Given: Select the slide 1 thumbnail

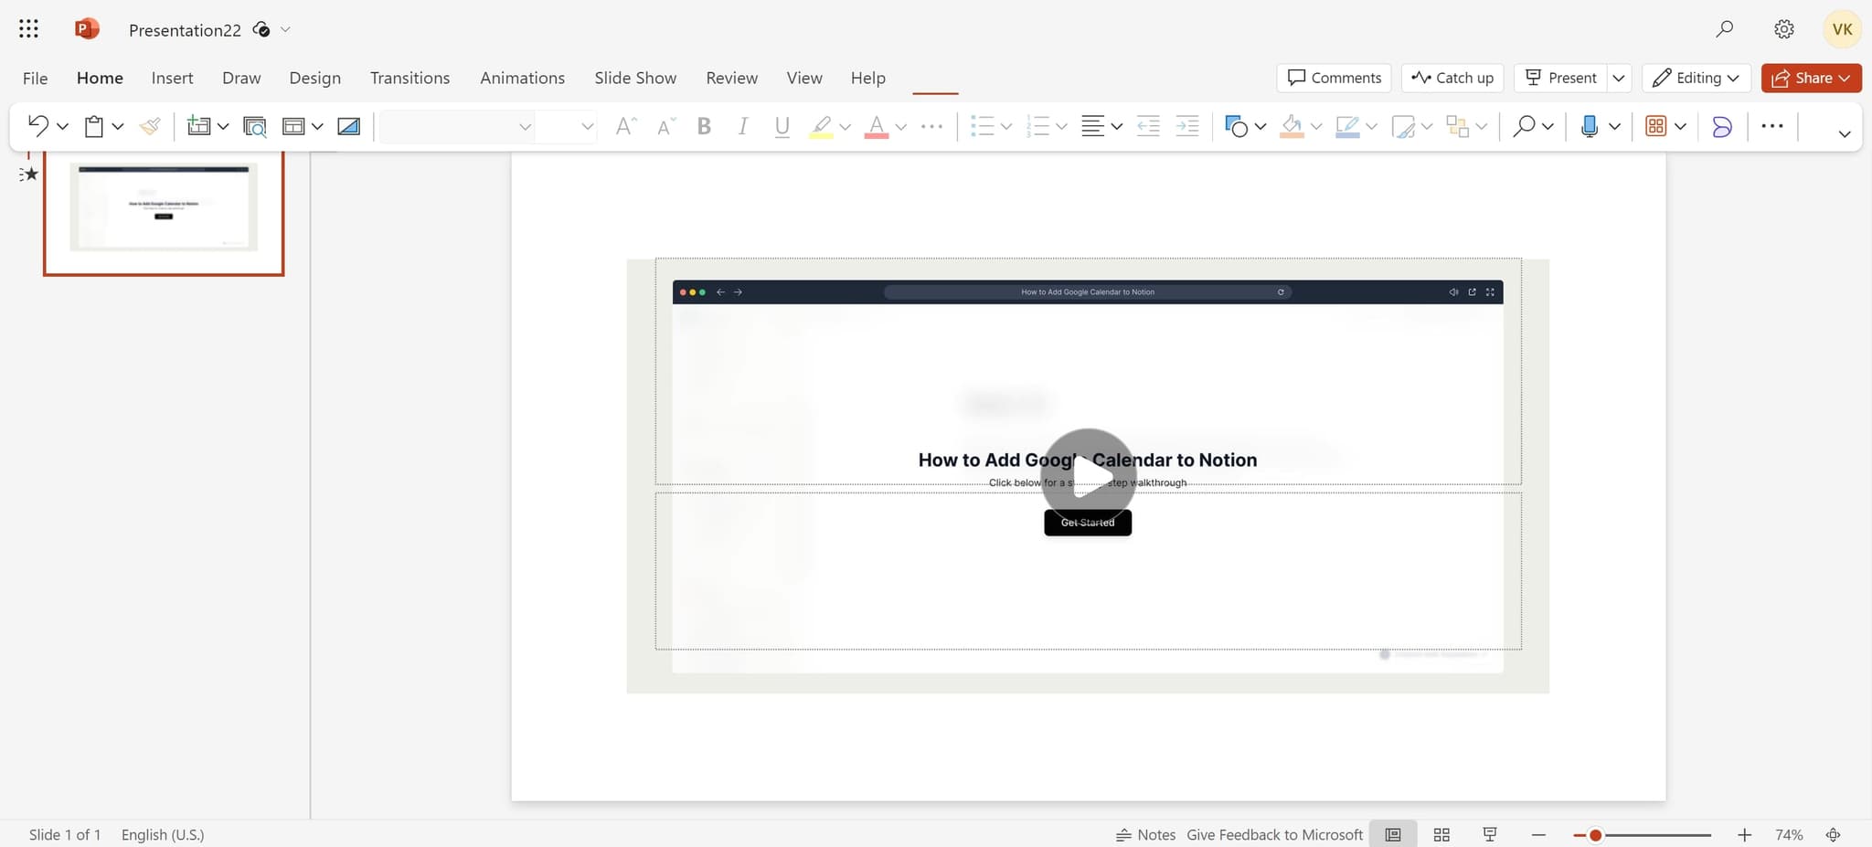Looking at the screenshot, I should [164, 212].
